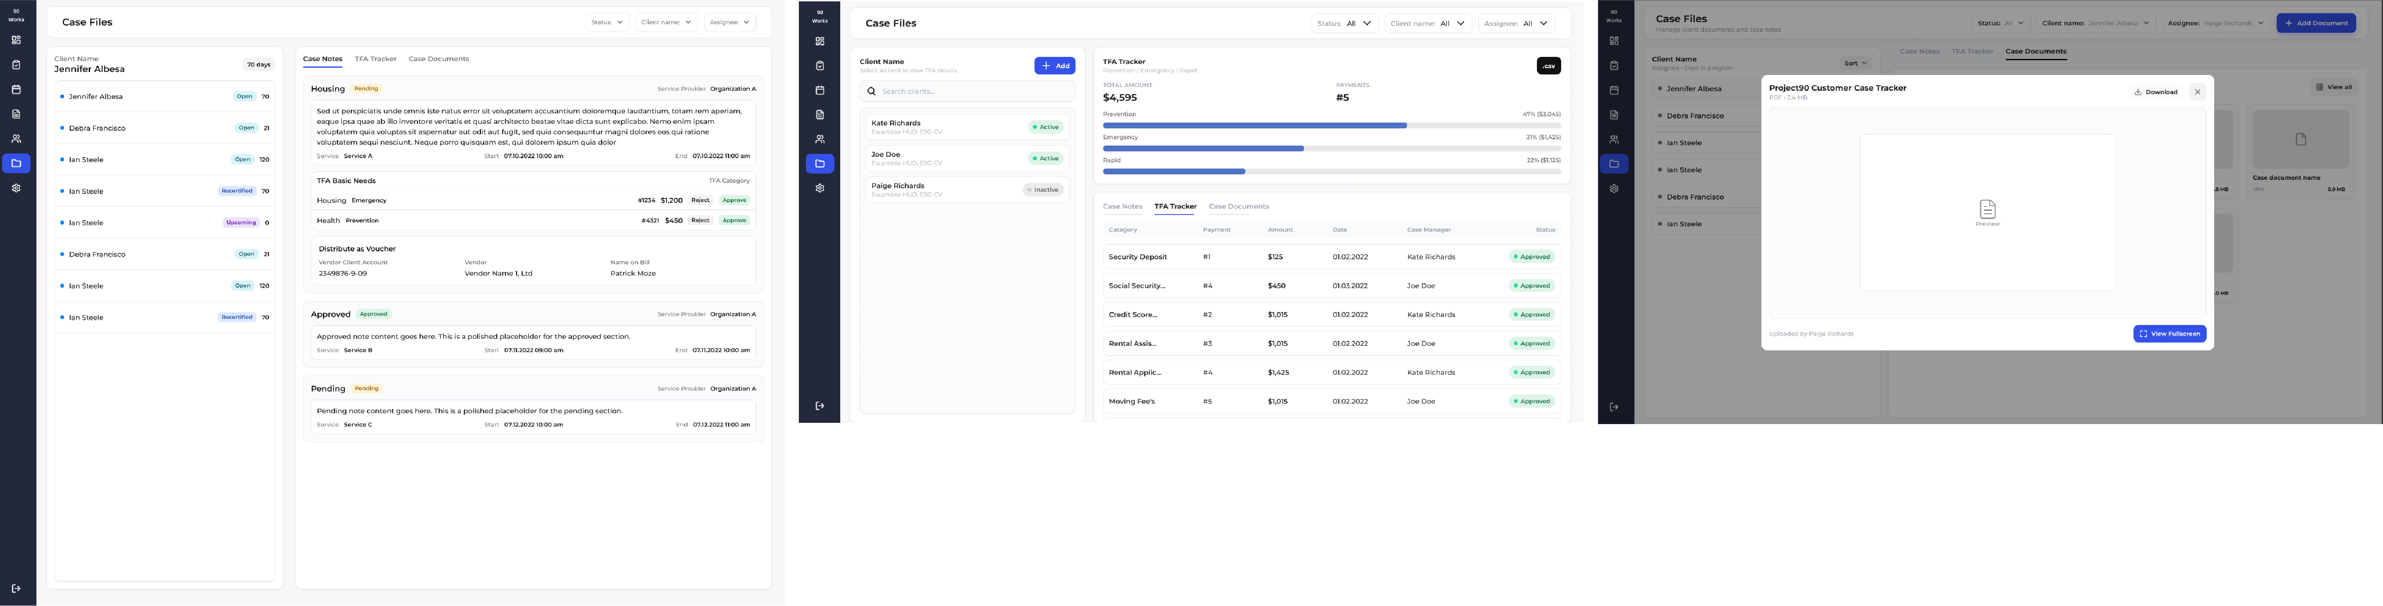Select Paige Richards client card marked Inactive
This screenshot has height=606, width=2383.
tap(968, 189)
